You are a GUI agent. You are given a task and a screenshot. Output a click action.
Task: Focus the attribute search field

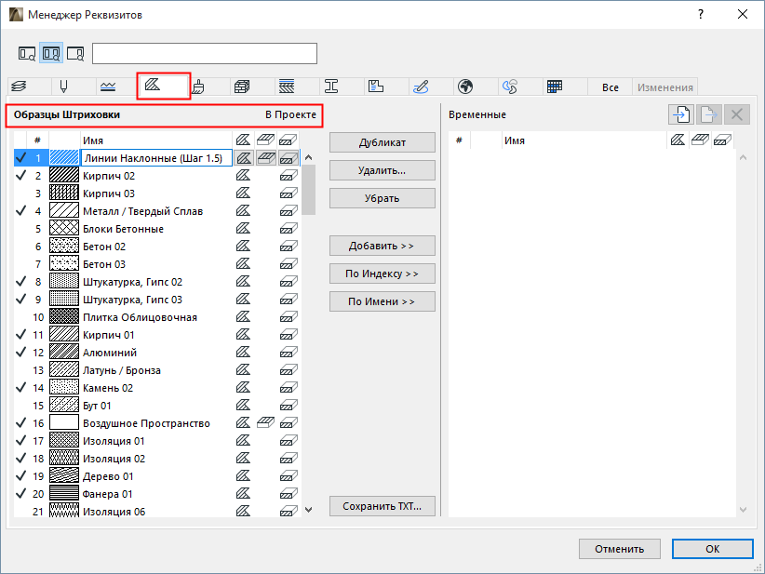(205, 53)
